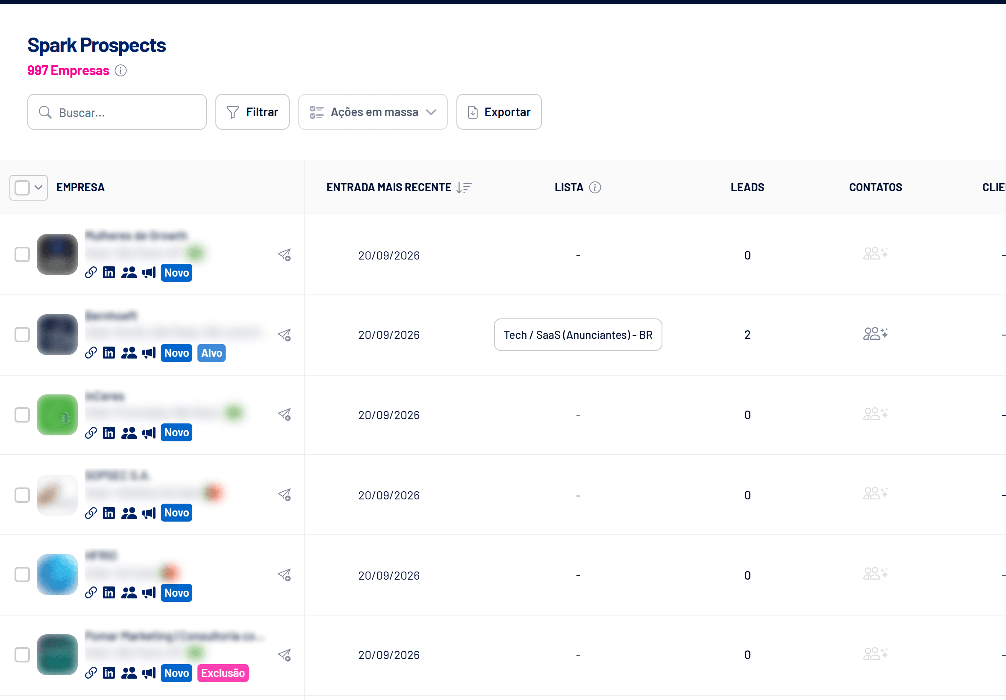This screenshot has height=700, width=1006.
Task: Click date 20/09/2026 in the Exclusão-tagged row
Action: click(388, 655)
